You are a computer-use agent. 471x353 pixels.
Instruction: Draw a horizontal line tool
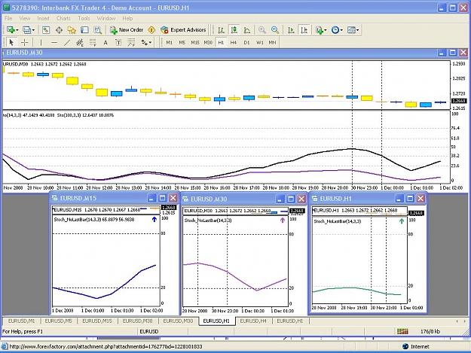pos(54,43)
